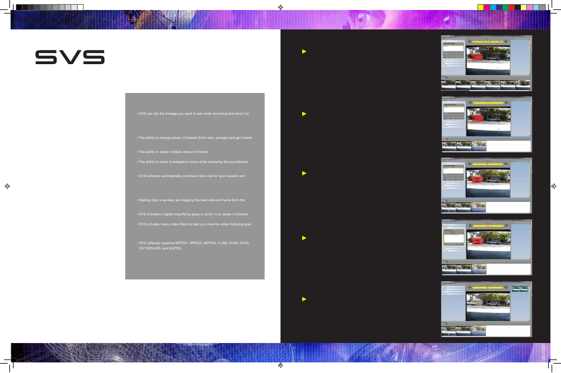
Task: Click the yellow arrow beside the fifth screenshot
Action: pyautogui.click(x=305, y=299)
